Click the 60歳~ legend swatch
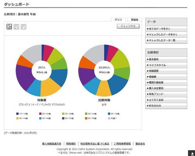The height and width of the screenshot is (156, 195). [x=109, y=118]
